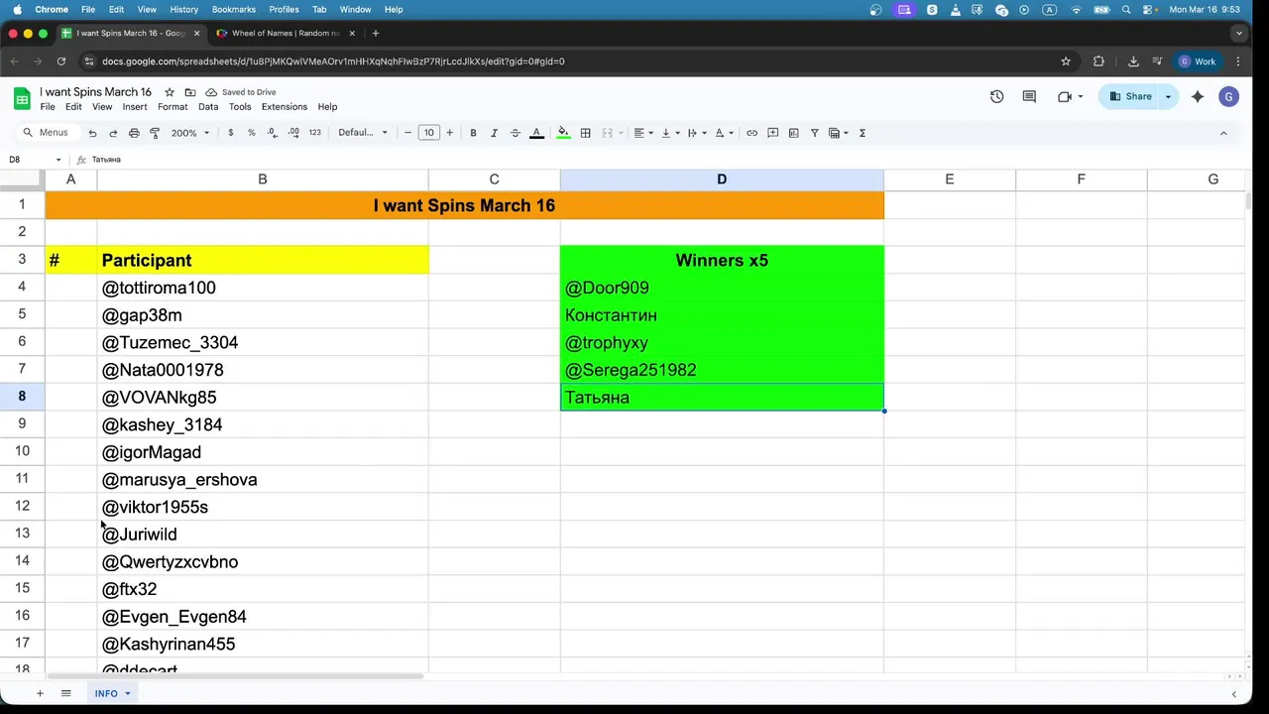Select cell containing @trophyxy

point(722,342)
